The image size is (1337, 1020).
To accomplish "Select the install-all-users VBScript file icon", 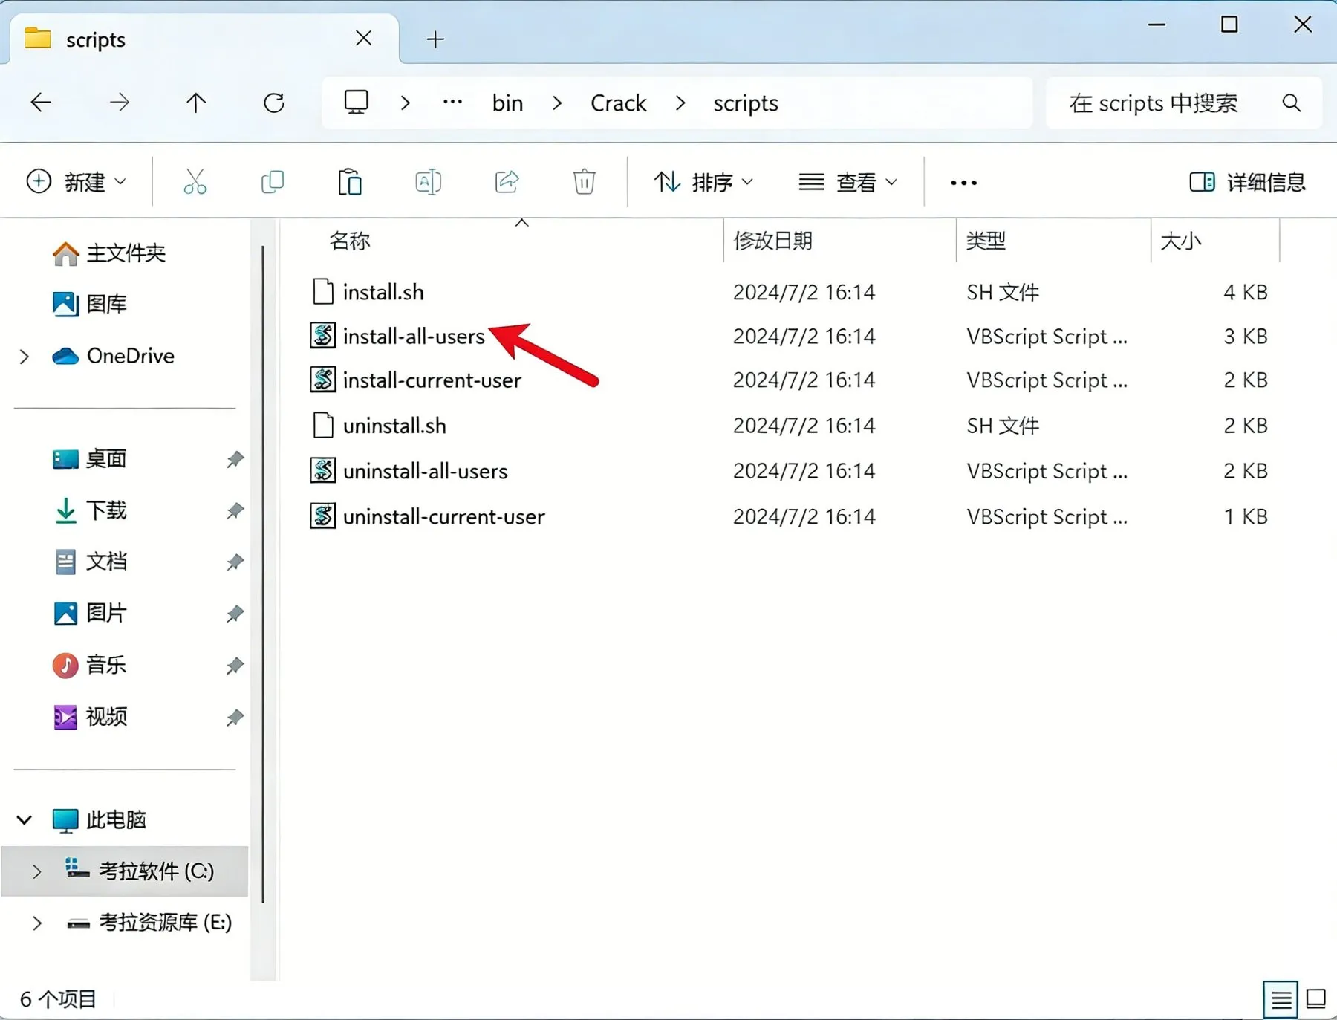I will (x=323, y=336).
